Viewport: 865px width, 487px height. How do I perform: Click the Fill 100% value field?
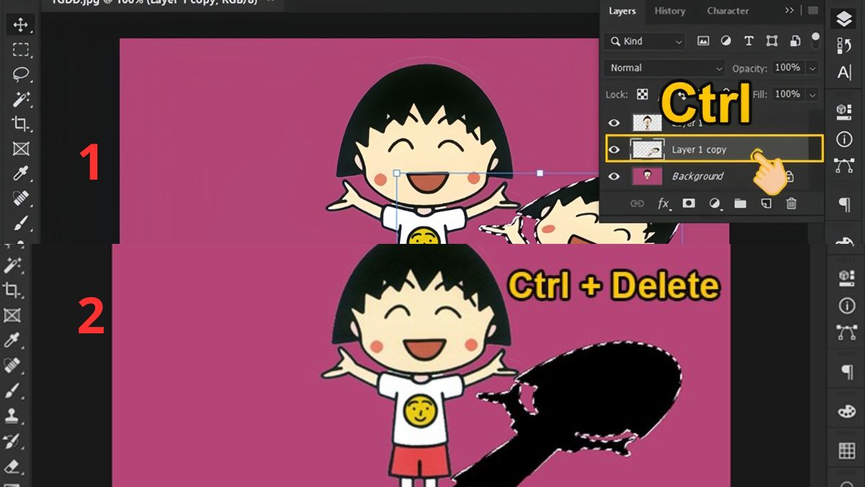click(787, 94)
